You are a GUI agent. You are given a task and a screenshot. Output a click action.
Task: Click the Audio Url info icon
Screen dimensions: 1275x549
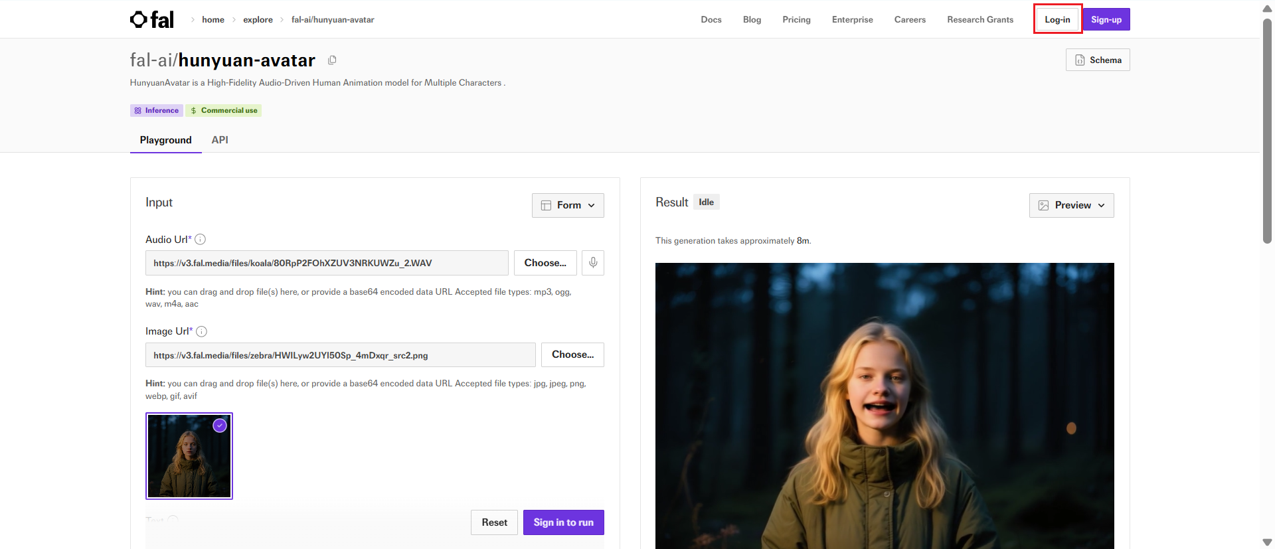point(201,240)
